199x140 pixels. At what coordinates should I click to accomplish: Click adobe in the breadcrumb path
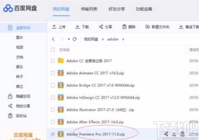[113, 39]
